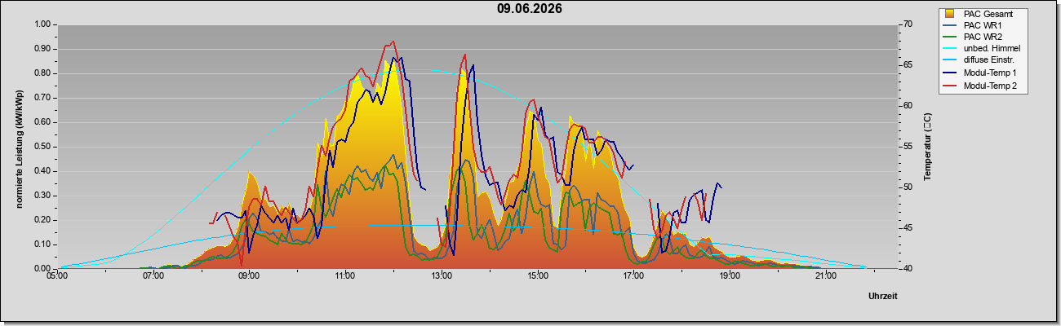Click the 09:00 time axis tick

pyautogui.click(x=249, y=276)
